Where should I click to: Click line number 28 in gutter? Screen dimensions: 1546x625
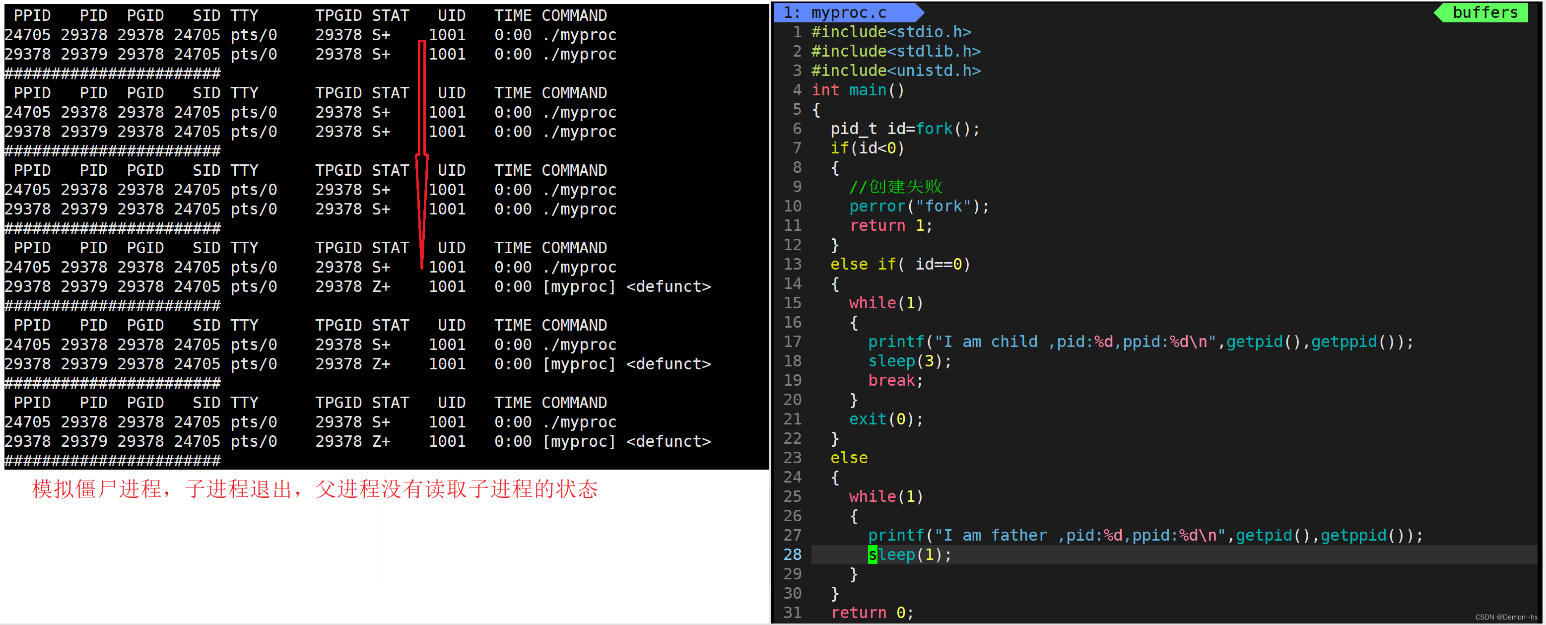pos(792,554)
